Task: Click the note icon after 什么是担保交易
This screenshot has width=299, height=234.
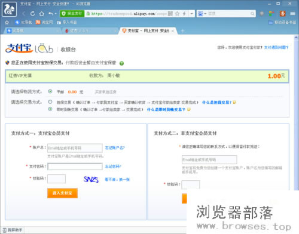Action: [234, 102]
